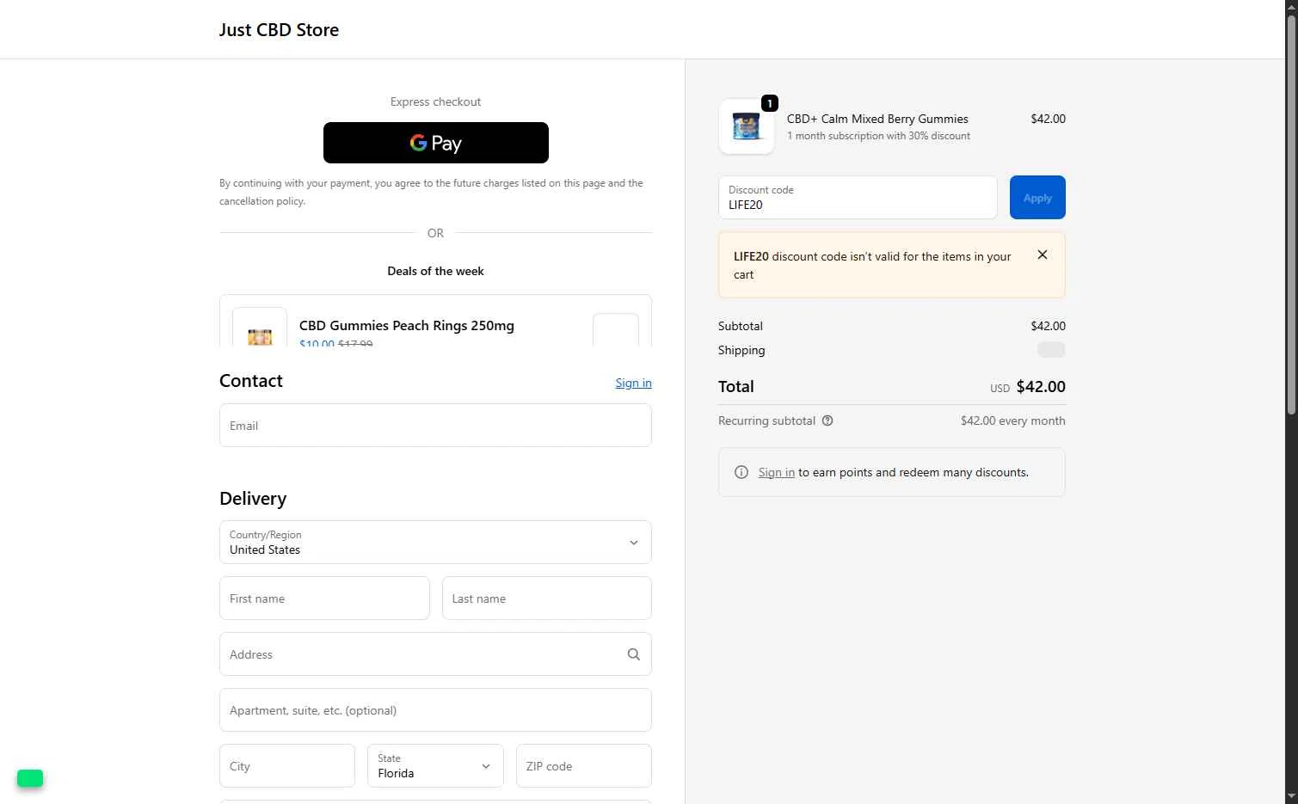Apply the discount code
Viewport: 1298px width, 804px height.
[1037, 198]
